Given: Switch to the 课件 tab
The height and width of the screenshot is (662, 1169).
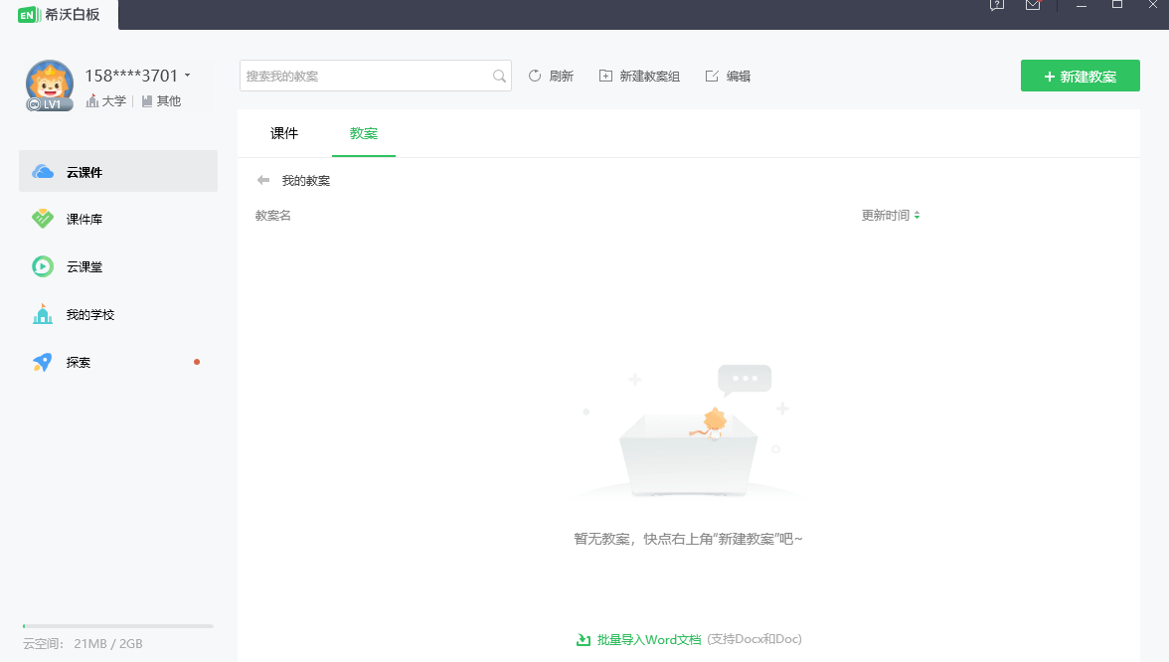Looking at the screenshot, I should [285, 133].
